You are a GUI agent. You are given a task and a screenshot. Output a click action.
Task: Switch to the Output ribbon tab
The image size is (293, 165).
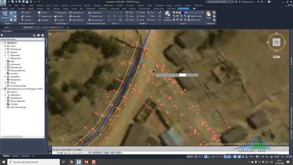click(x=65, y=9)
